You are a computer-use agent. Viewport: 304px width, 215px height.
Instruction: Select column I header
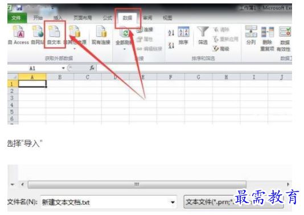(254, 77)
